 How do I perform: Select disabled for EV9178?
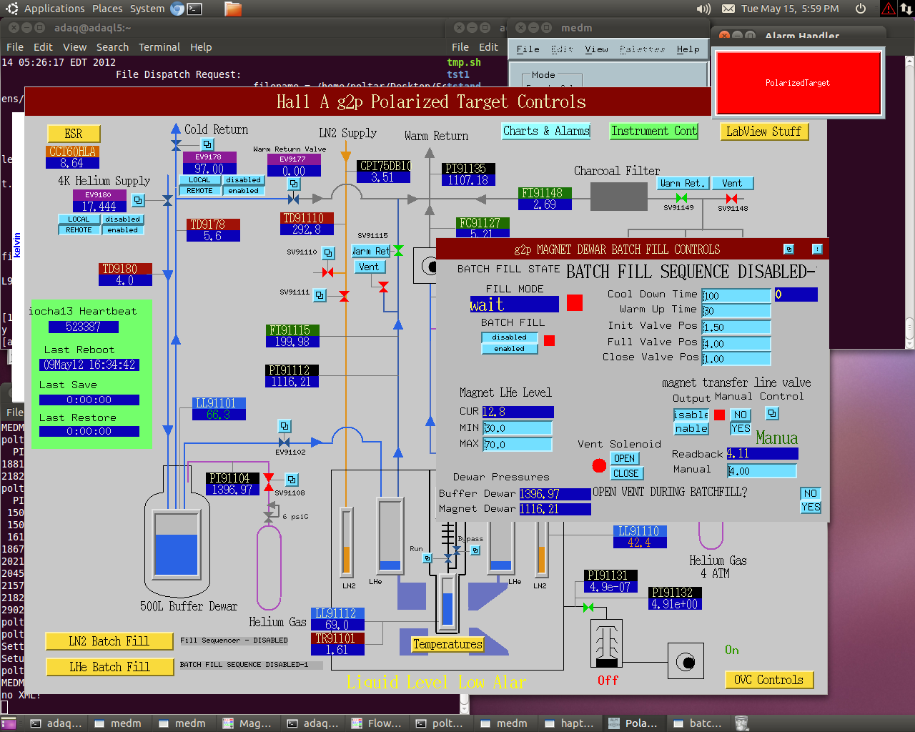(x=243, y=180)
